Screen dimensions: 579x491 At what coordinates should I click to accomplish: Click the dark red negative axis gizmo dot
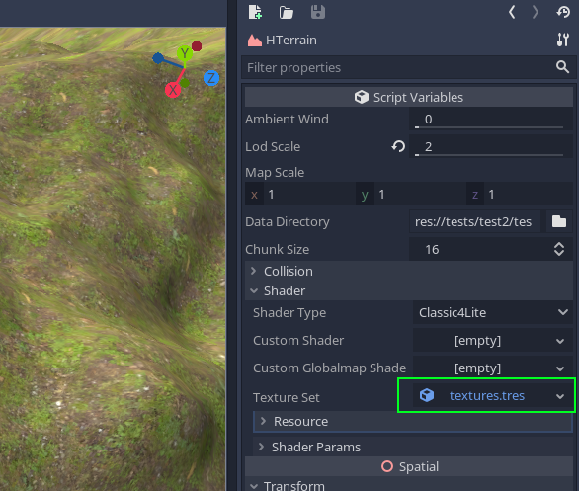pyautogui.click(x=197, y=46)
